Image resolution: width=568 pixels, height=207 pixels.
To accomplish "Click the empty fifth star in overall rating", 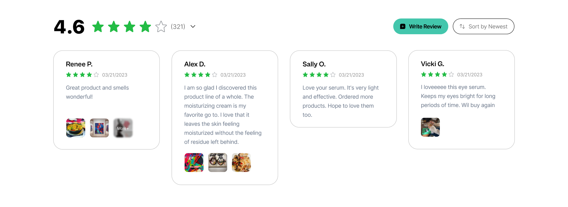I will [161, 27].
